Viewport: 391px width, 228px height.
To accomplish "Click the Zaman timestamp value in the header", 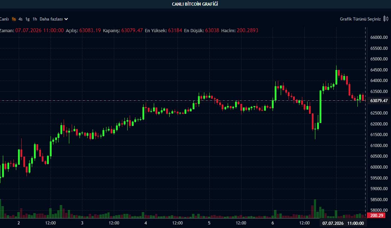I will pyautogui.click(x=39, y=30).
